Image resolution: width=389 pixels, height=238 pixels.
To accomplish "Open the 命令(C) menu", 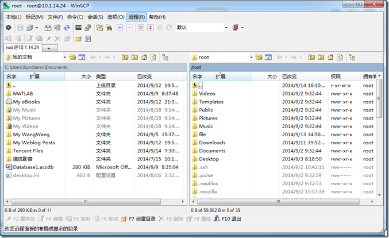I will (75, 17).
